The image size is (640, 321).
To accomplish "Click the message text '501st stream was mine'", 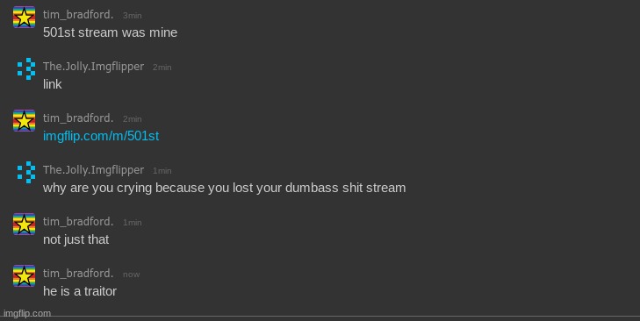I will click(111, 32).
